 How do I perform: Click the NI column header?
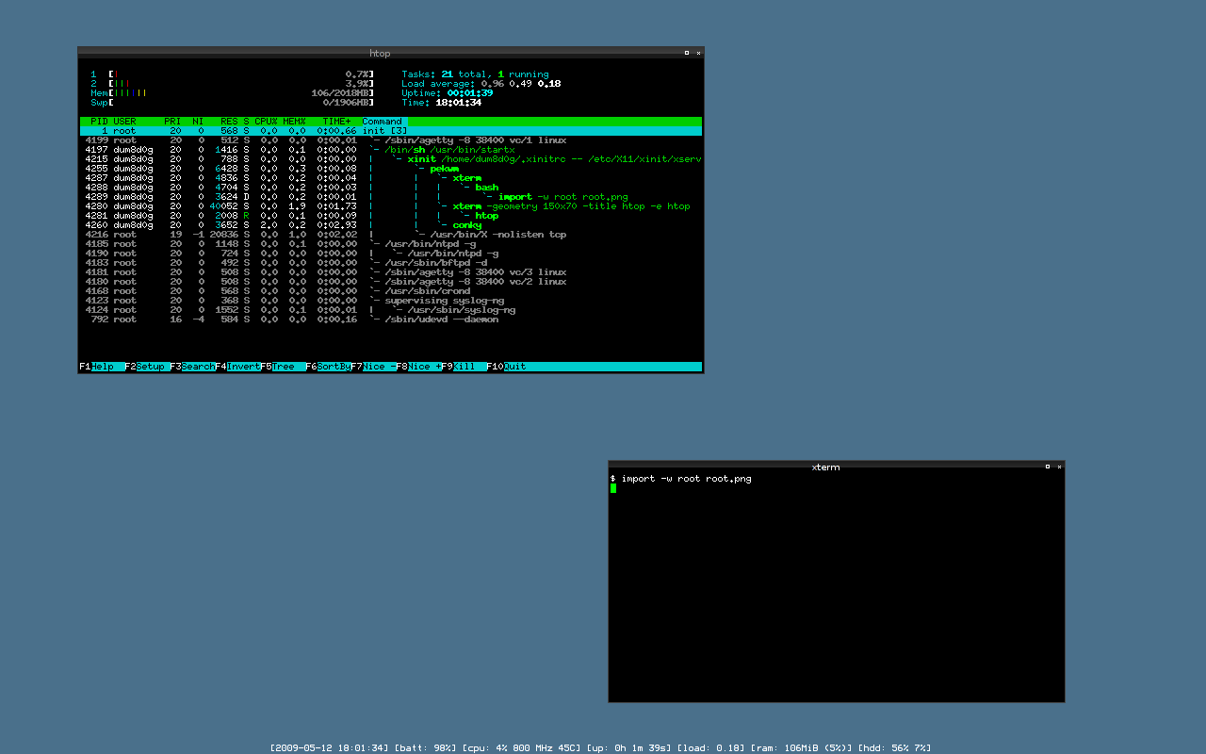click(198, 122)
